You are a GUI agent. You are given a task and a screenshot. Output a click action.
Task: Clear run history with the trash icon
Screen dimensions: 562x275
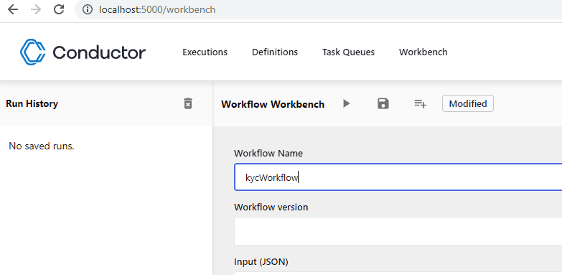coord(188,103)
